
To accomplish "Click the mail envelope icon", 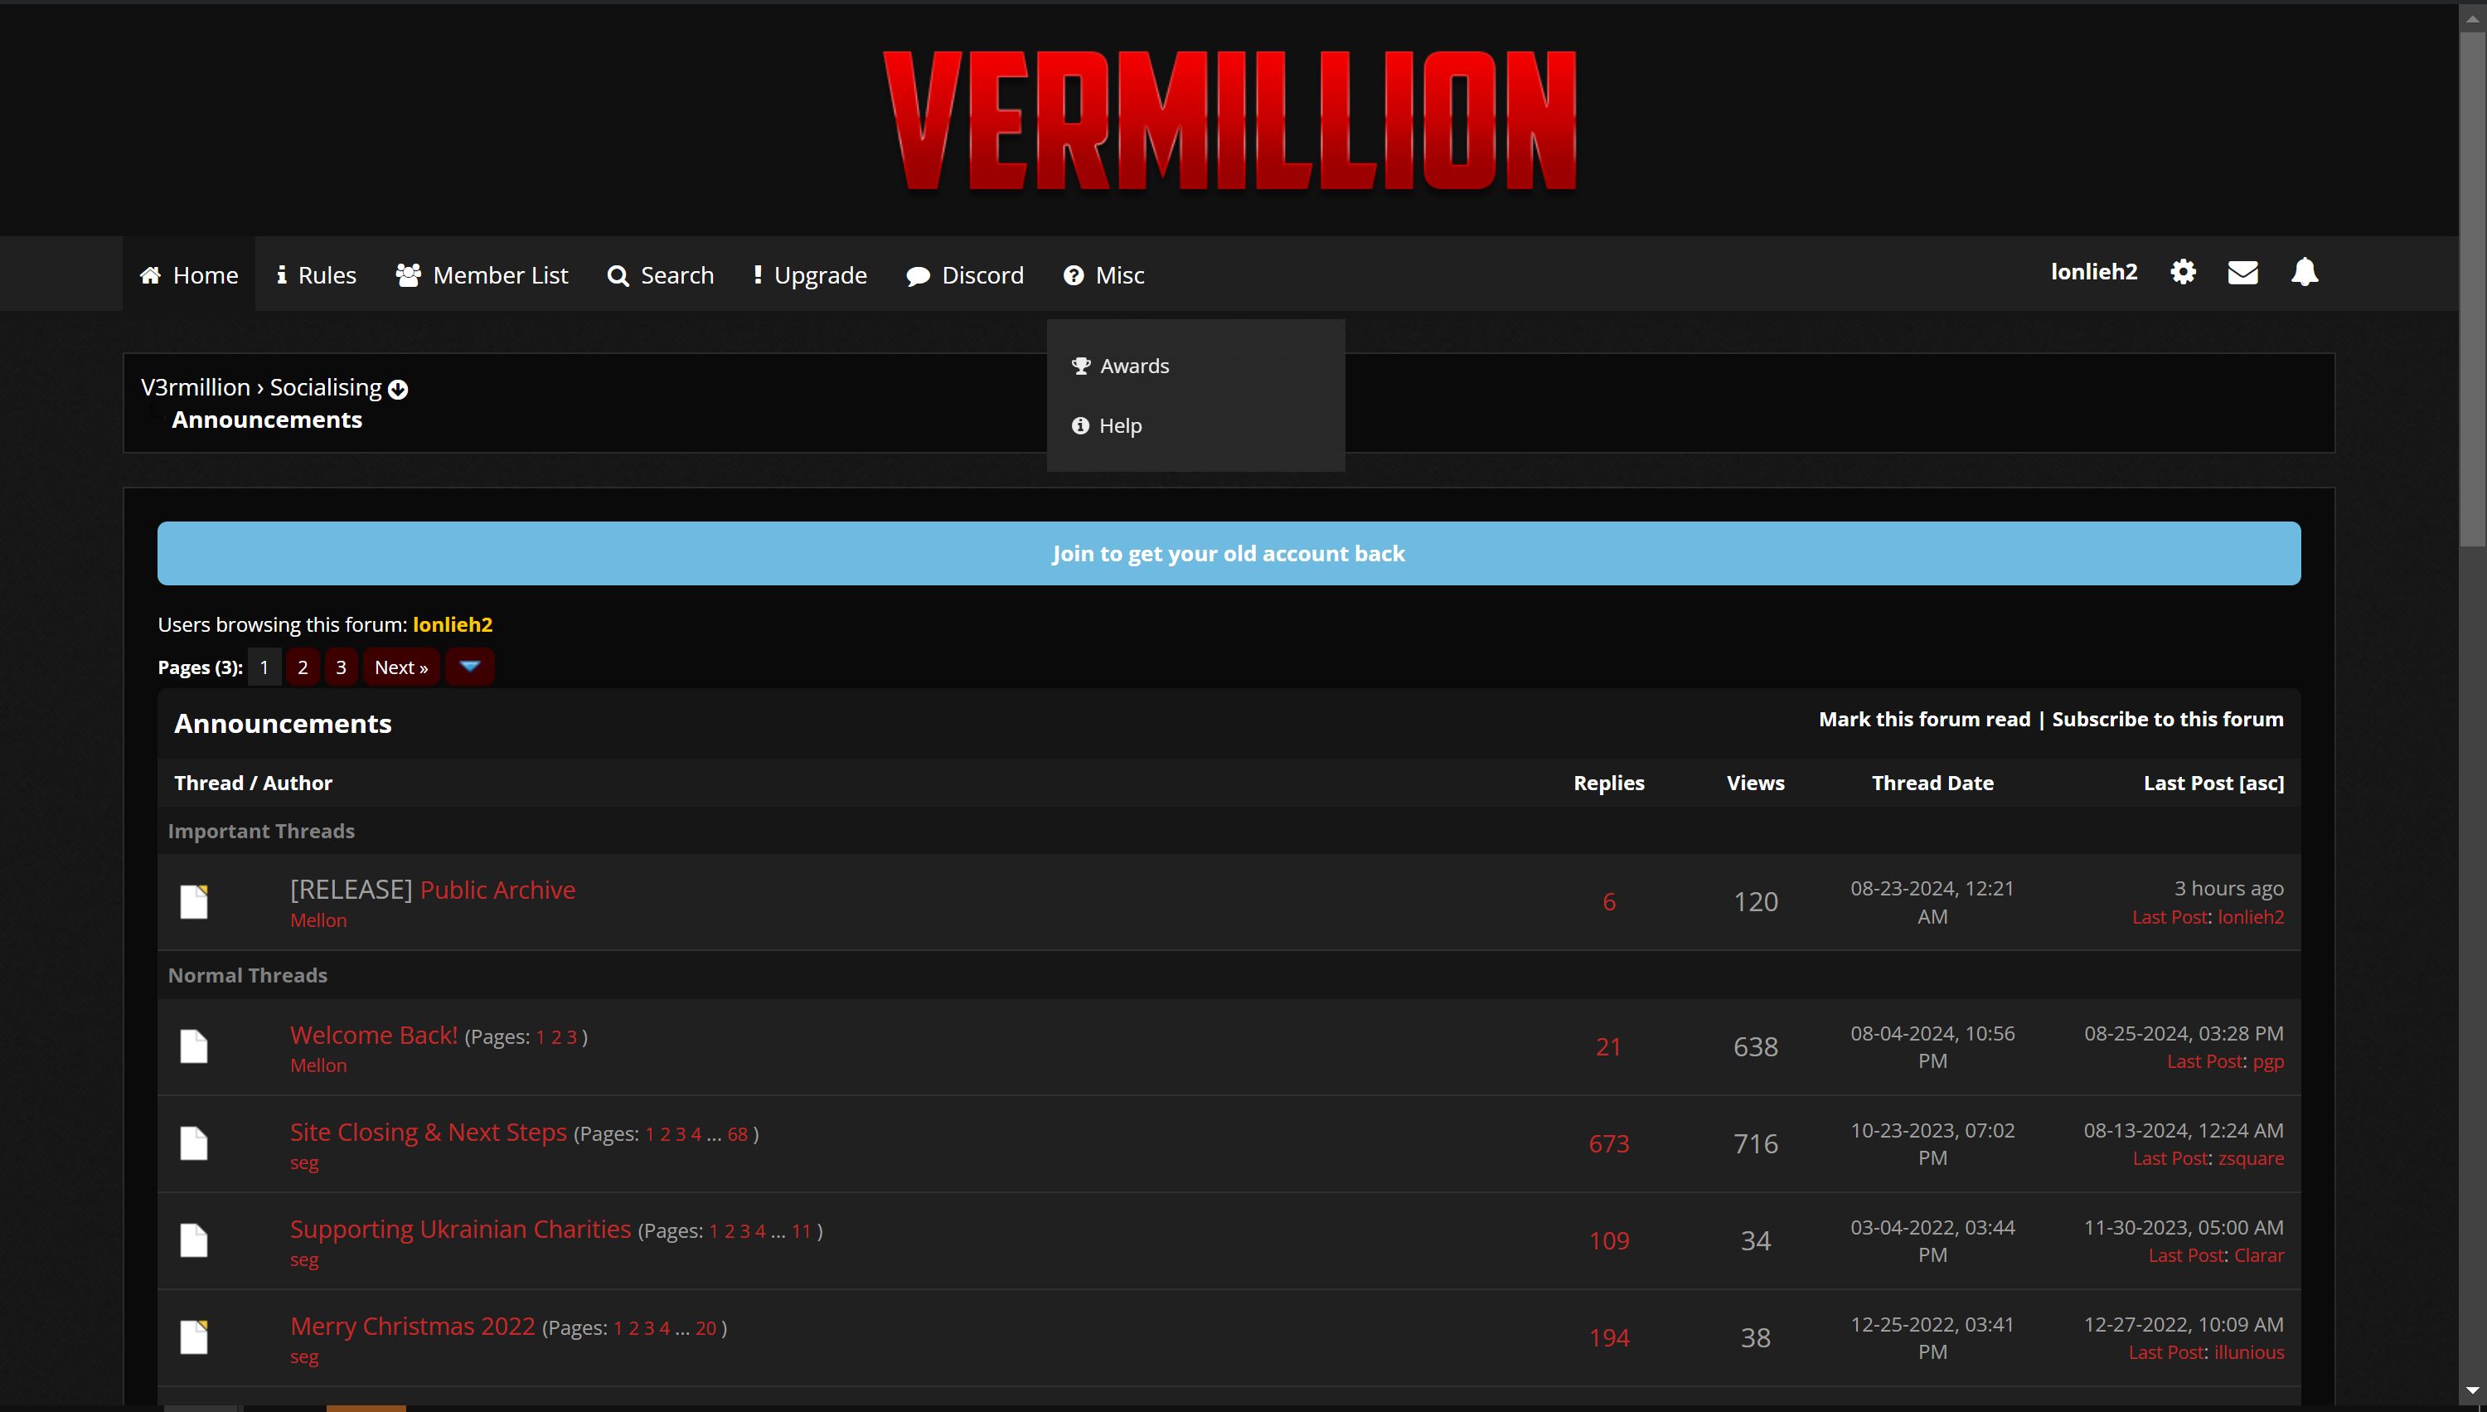I will click(x=2242, y=273).
